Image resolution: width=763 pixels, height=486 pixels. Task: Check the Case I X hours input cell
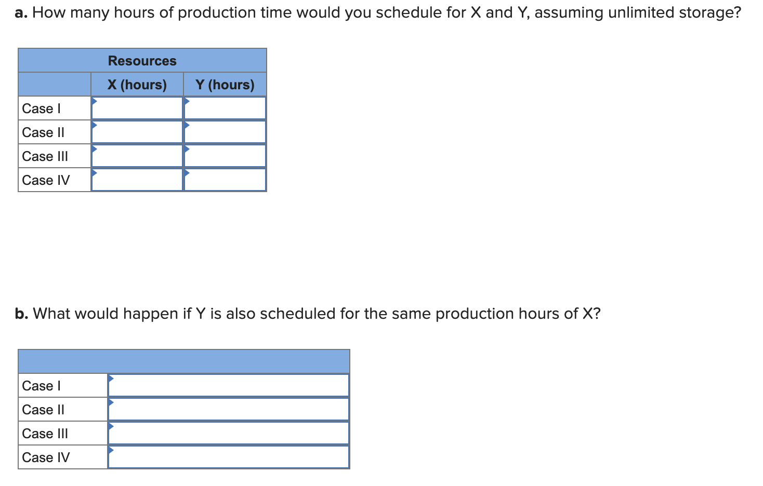coord(137,107)
